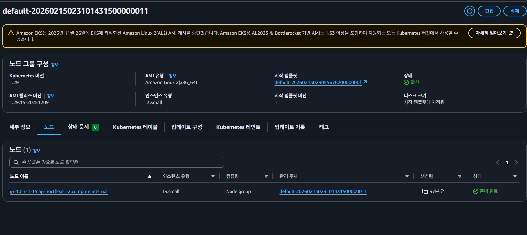Sort by 인스턴스 유형 column arrow
This screenshot has height=235, width=527.
213,176
